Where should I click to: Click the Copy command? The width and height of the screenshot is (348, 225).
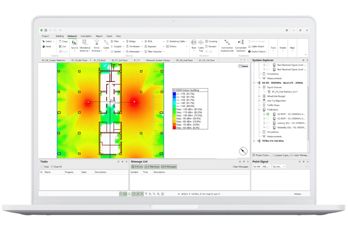click(63, 41)
